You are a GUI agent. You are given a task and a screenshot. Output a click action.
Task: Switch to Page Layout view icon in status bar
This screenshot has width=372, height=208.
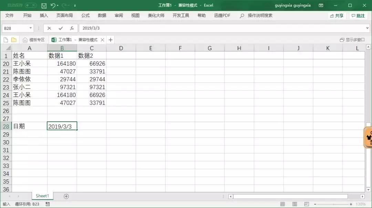click(x=294, y=204)
